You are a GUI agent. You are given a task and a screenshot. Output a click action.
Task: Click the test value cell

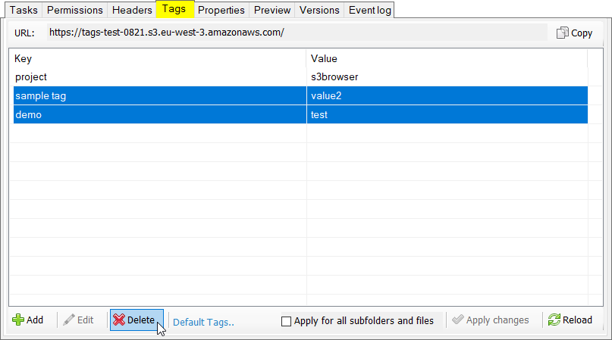tap(447, 114)
